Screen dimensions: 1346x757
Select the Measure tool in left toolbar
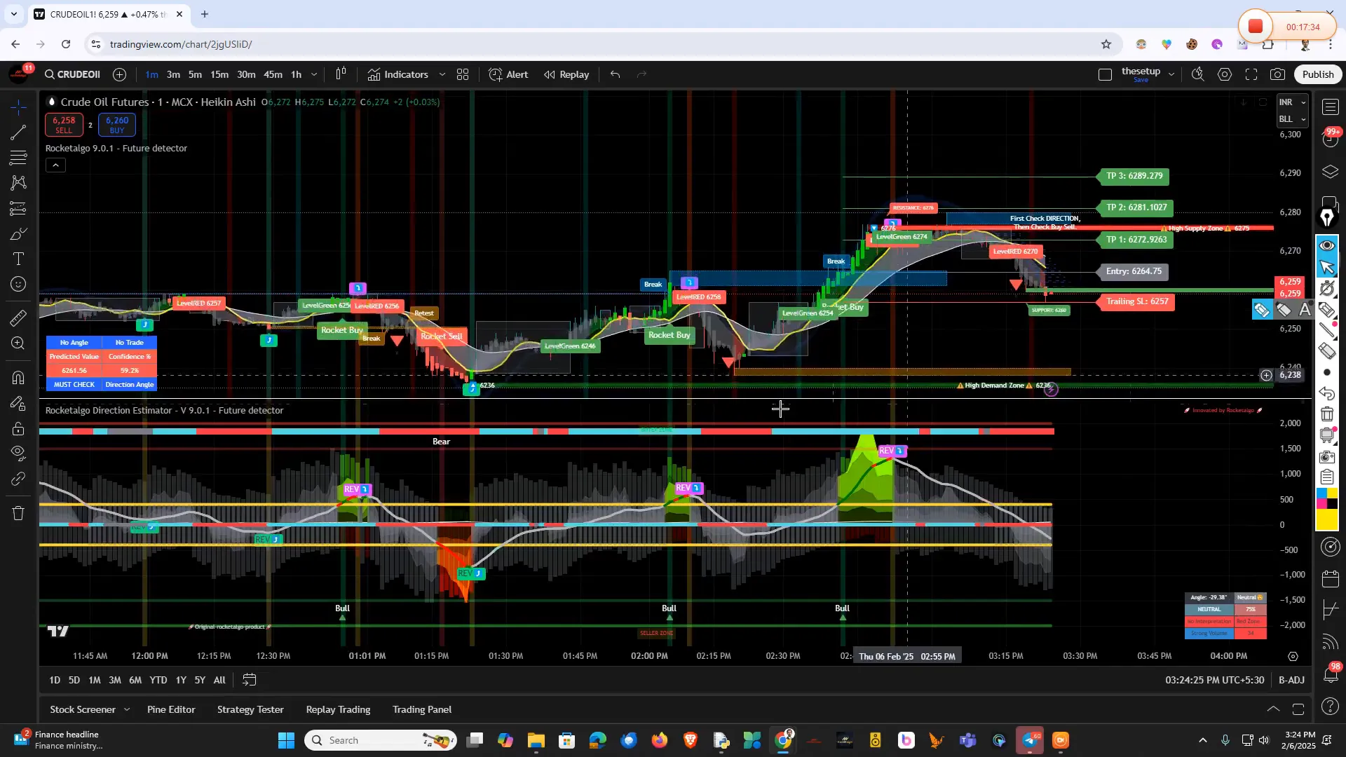(18, 318)
